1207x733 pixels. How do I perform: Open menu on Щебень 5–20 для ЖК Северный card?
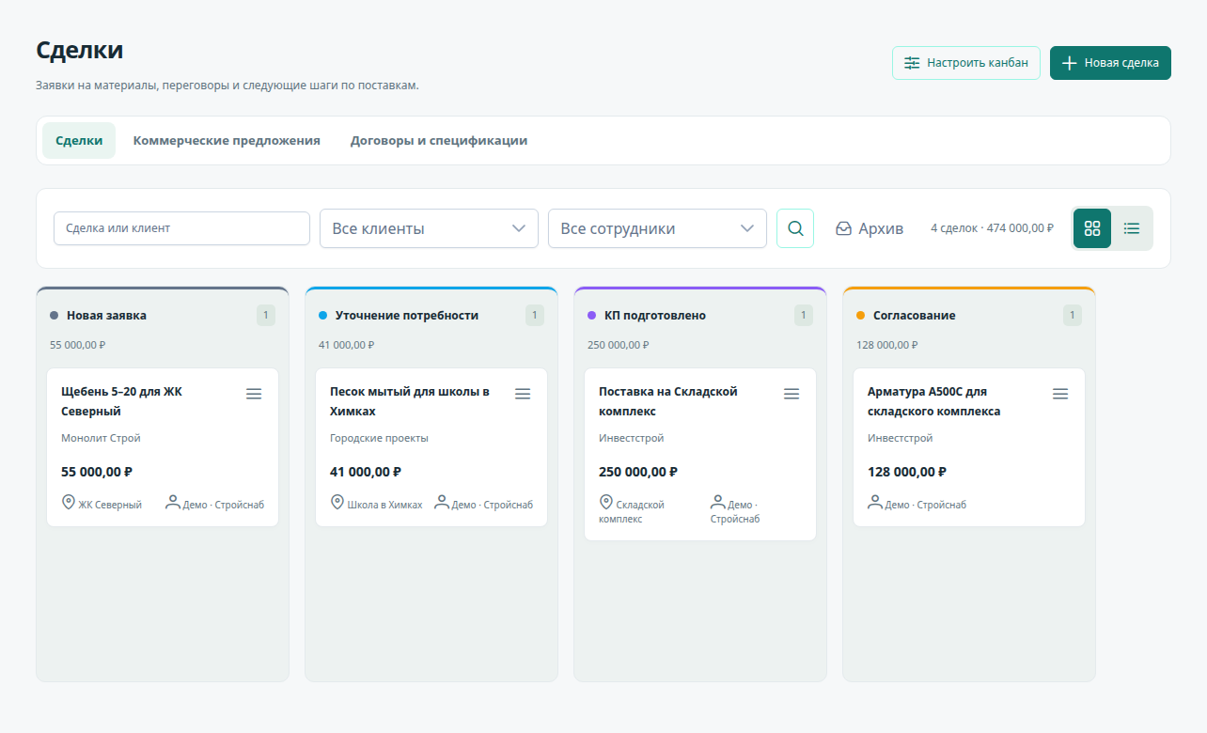coord(254,394)
